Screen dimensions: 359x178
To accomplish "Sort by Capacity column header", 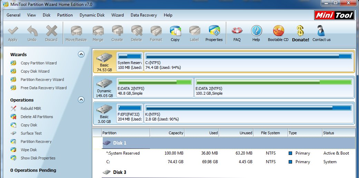I will pyautogui.click(x=167, y=133).
